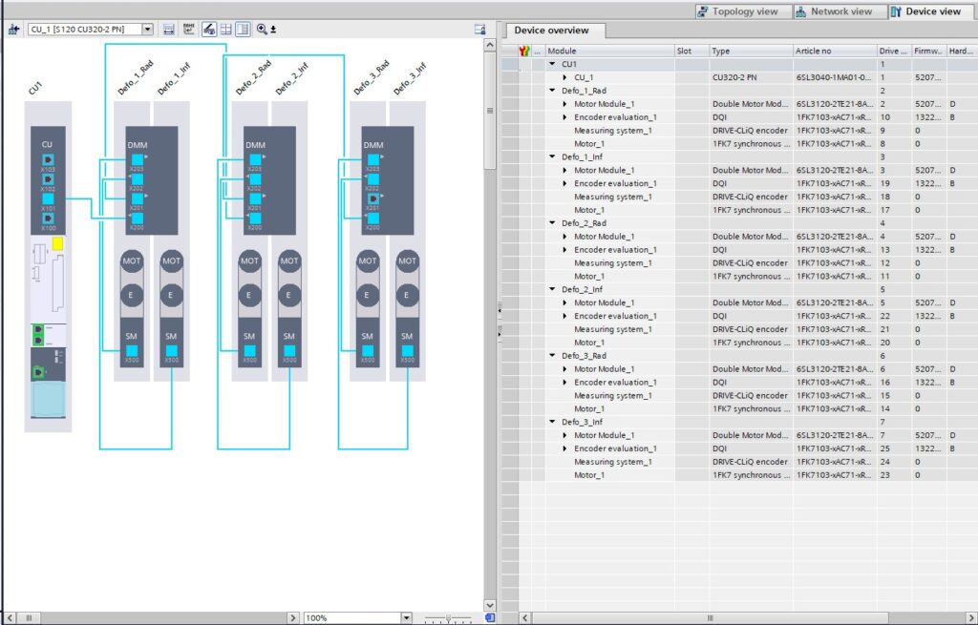Collapse the CU1 group in the device overview
The width and height of the screenshot is (978, 625).
(552, 64)
